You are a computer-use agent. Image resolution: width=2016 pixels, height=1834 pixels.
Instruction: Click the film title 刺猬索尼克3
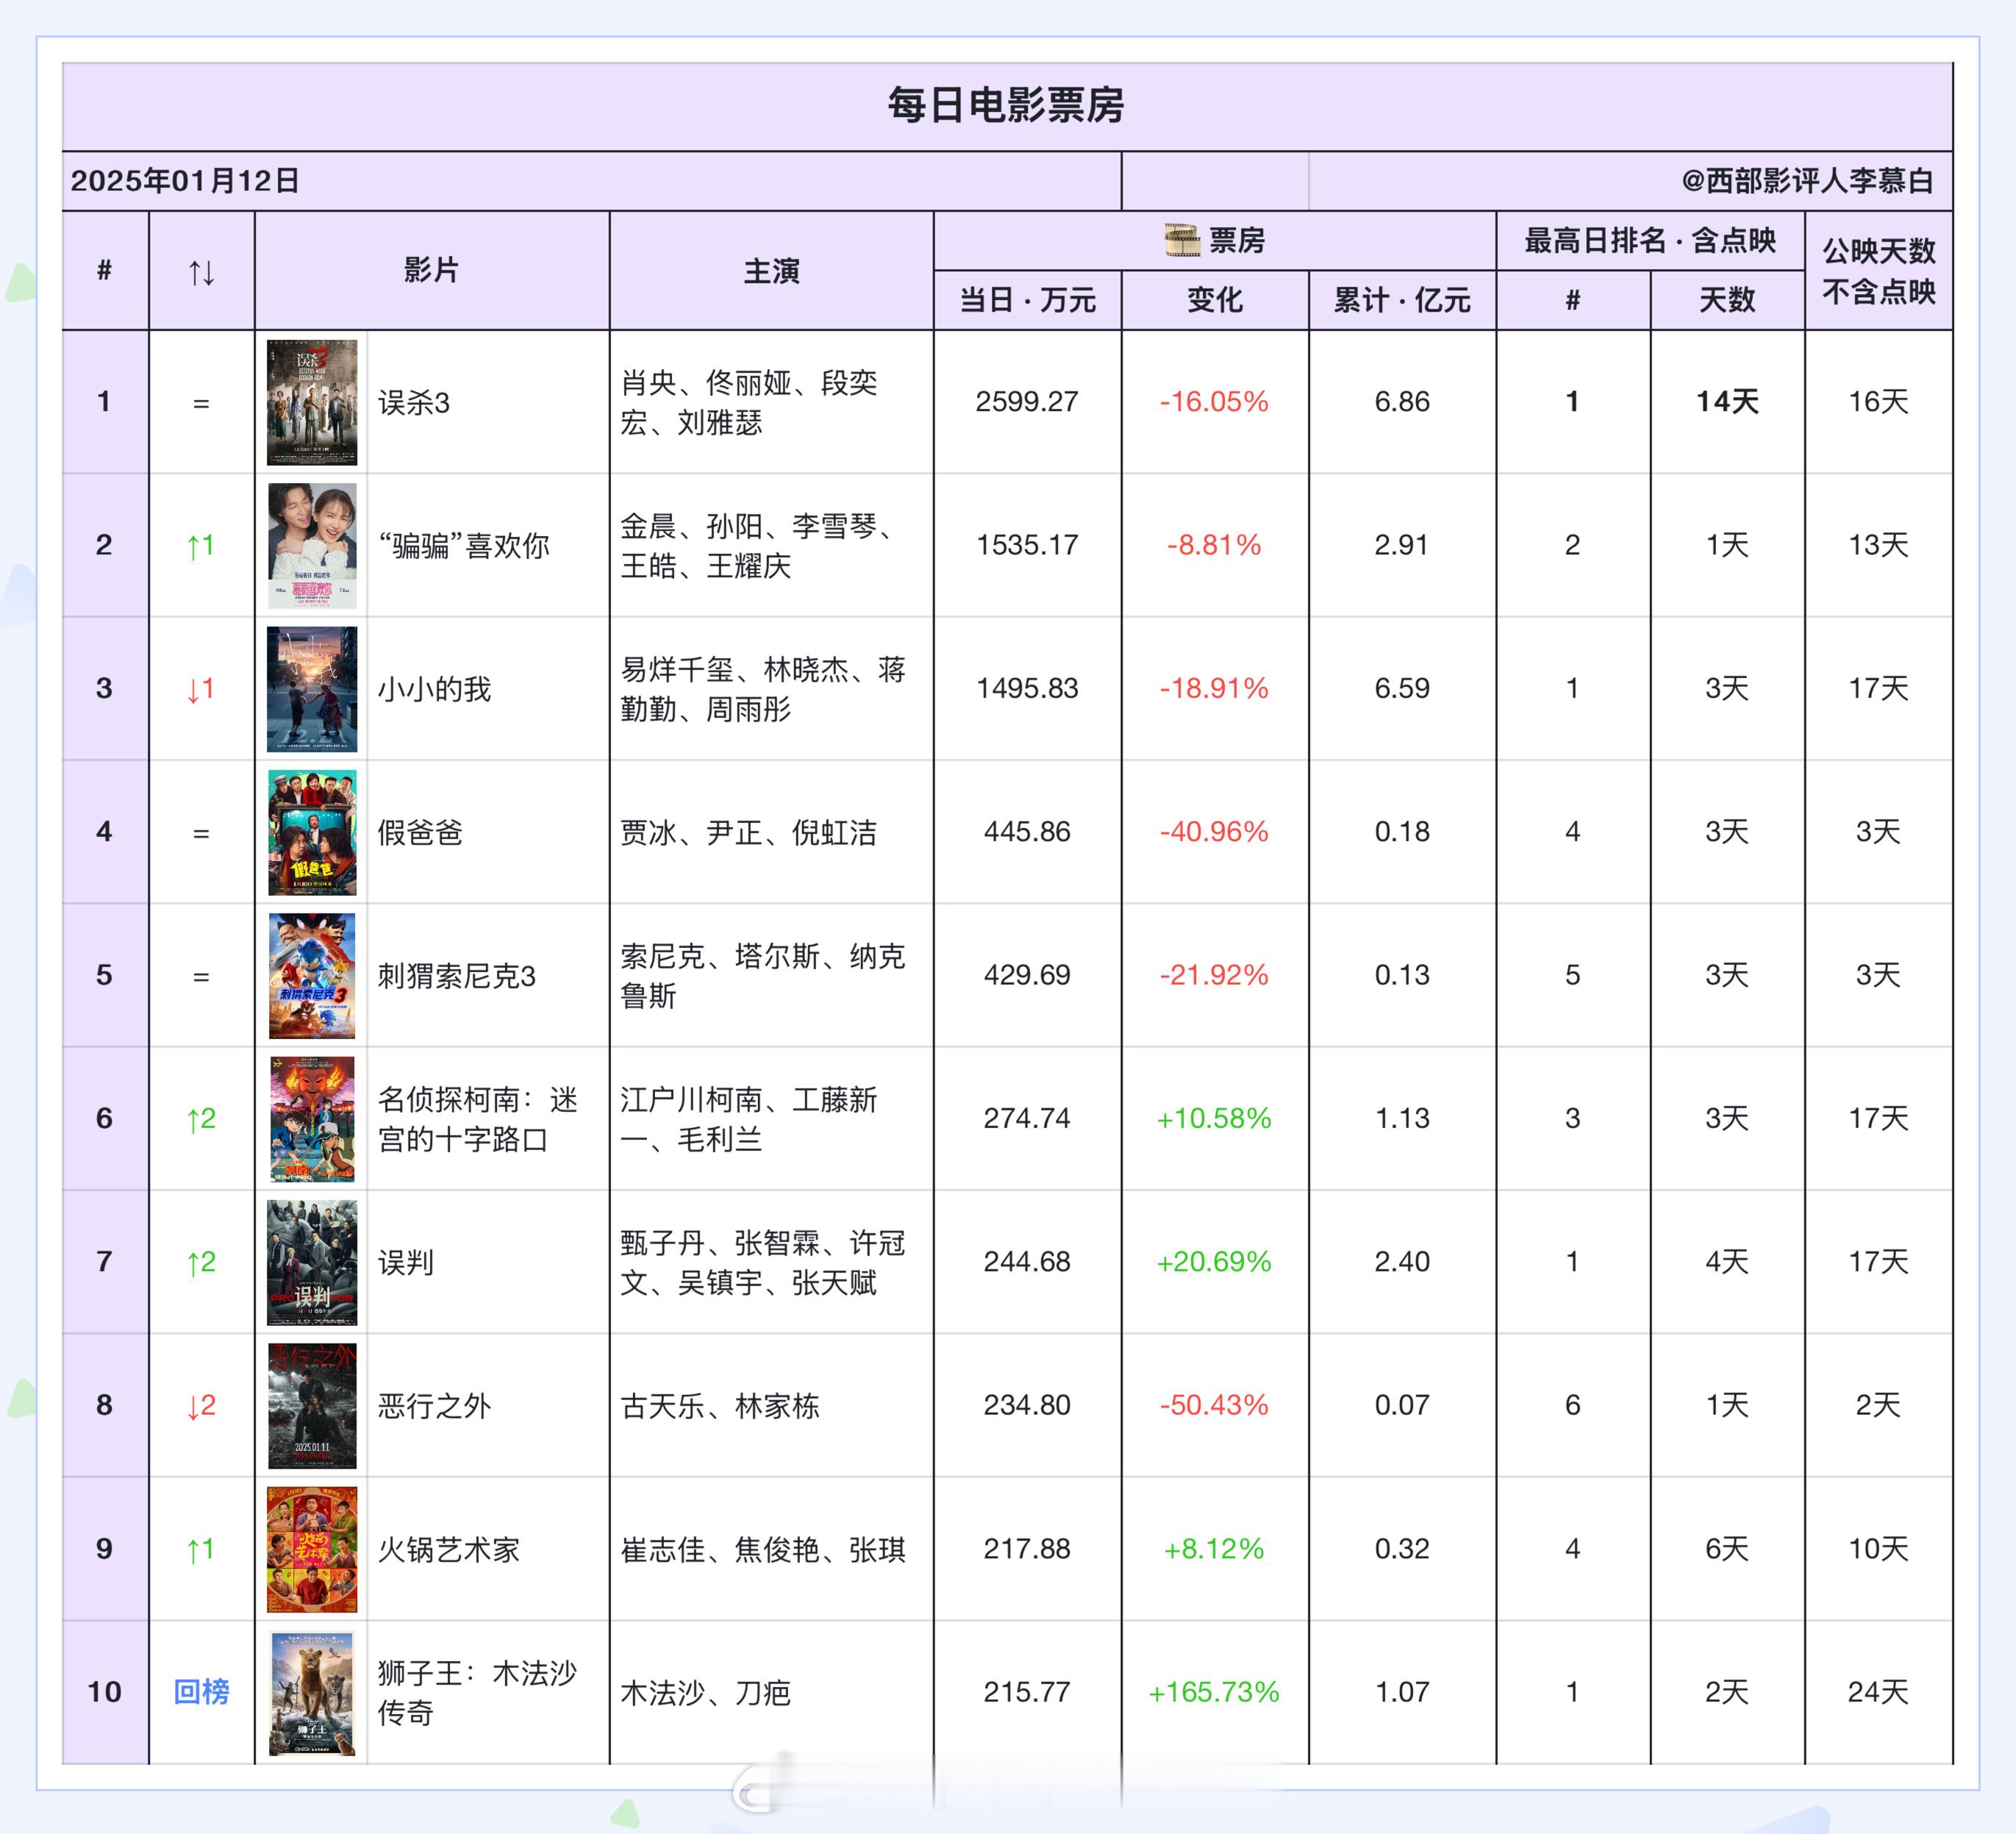tap(457, 976)
